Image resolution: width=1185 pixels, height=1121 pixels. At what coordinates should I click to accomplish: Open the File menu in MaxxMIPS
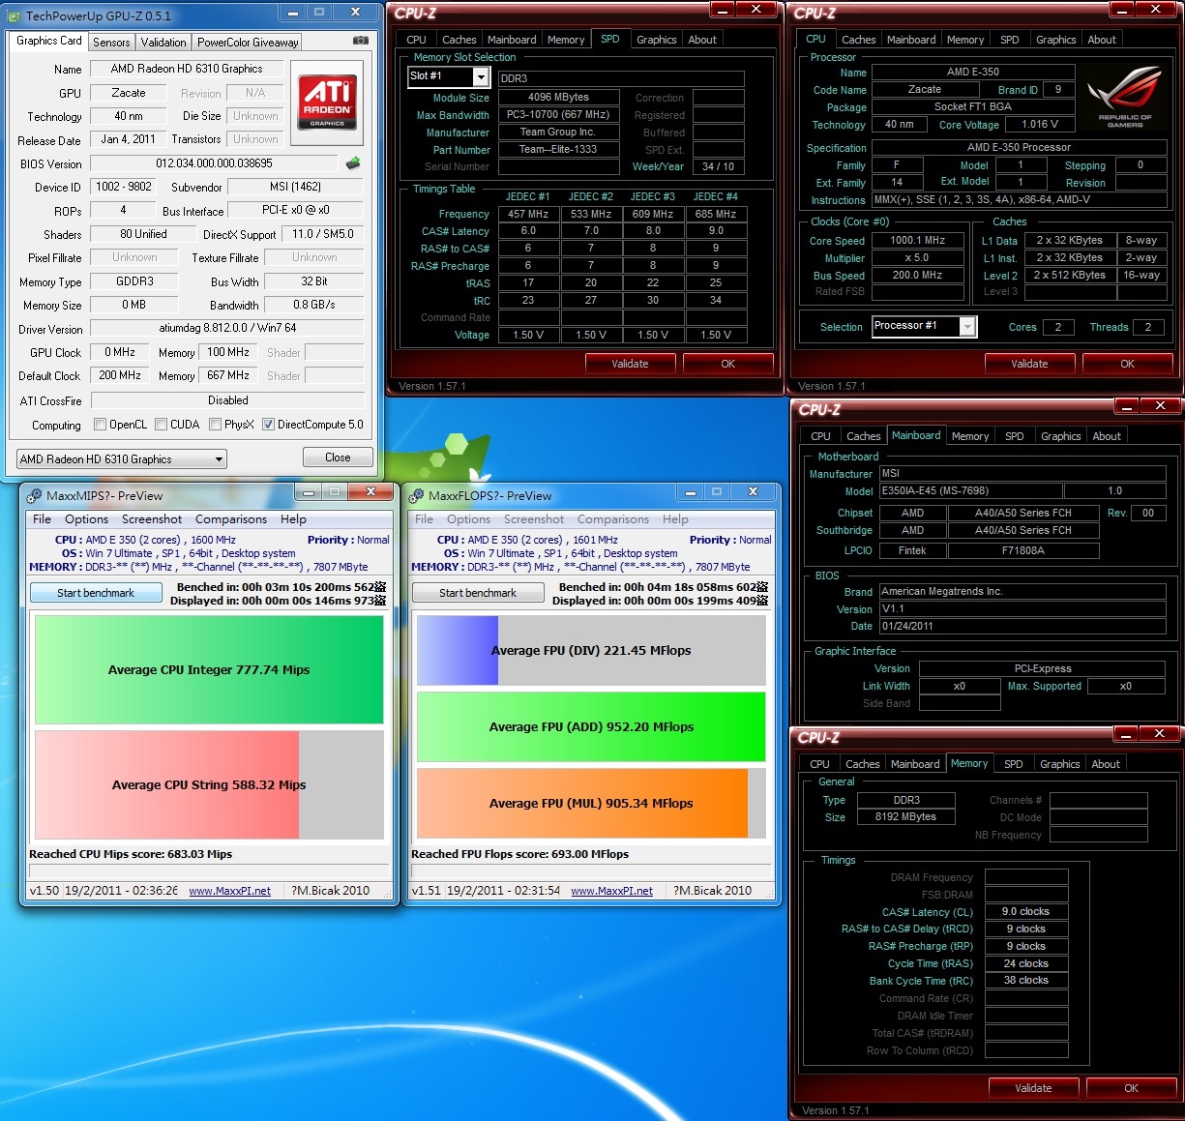[x=42, y=519]
